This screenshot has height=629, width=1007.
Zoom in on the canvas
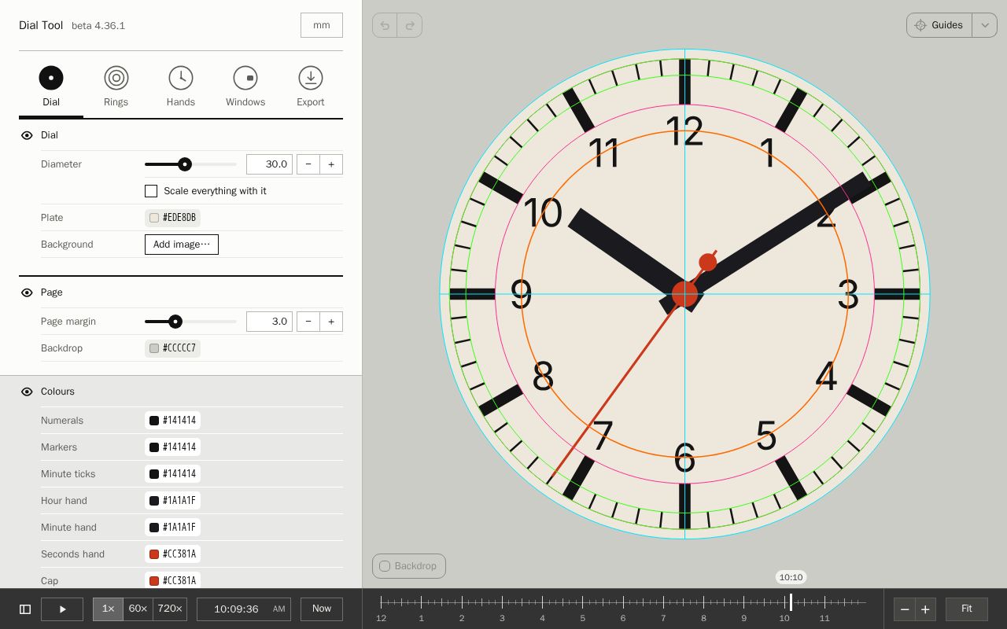[926, 609]
